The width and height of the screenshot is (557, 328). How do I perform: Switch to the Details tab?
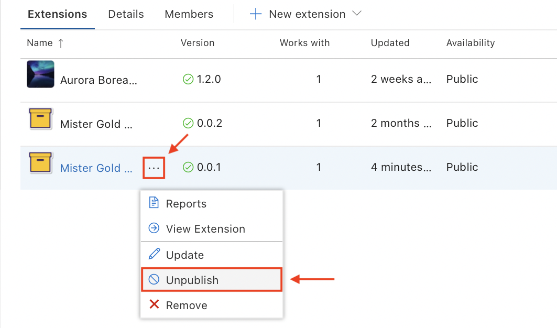(126, 14)
